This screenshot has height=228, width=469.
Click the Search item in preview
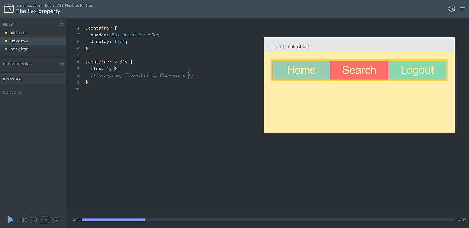[x=359, y=70]
